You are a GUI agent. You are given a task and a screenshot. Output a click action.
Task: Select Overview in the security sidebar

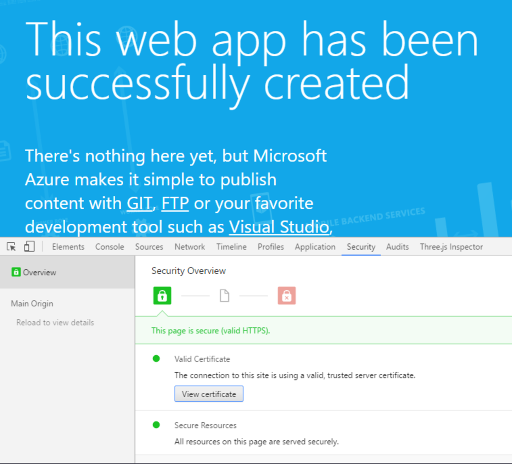67,272
